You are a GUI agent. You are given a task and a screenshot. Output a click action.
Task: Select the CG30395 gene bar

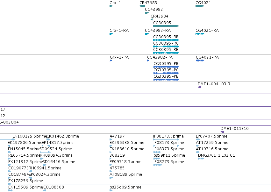(166, 26)
